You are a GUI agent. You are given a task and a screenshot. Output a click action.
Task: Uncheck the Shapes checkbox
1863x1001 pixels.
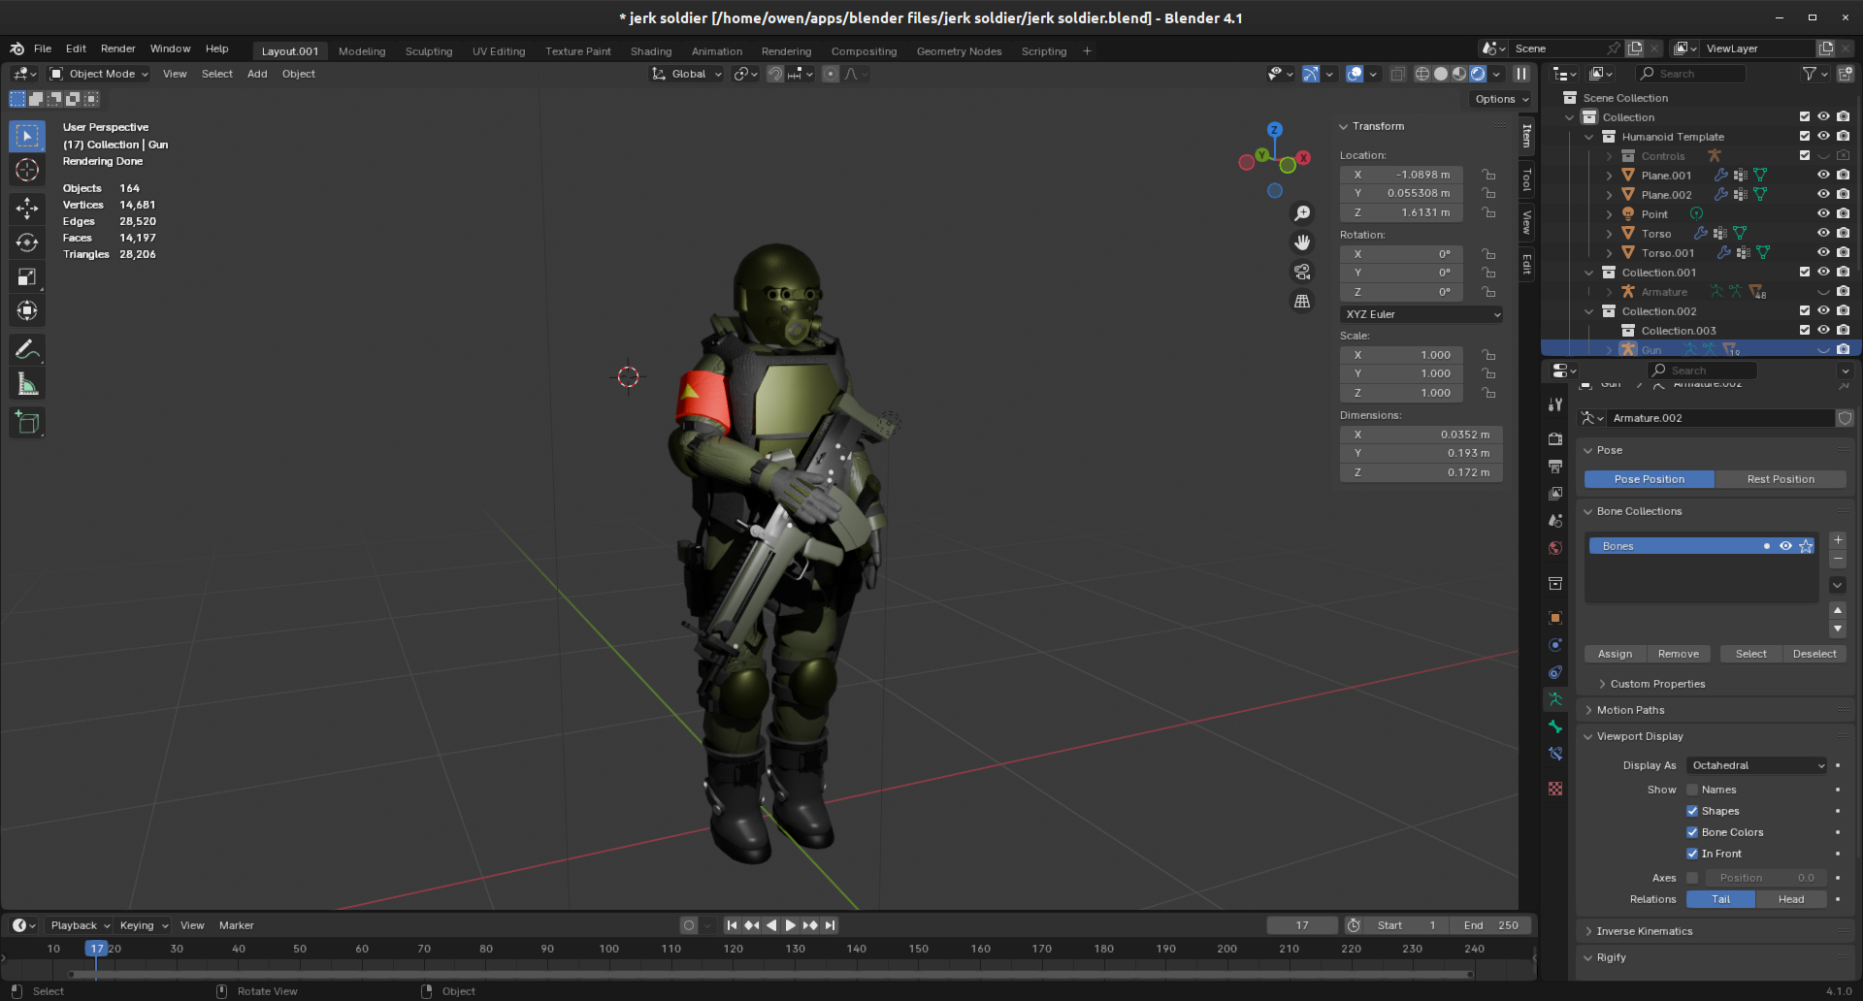(x=1692, y=811)
